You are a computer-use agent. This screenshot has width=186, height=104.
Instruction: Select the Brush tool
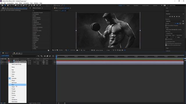[29, 5]
